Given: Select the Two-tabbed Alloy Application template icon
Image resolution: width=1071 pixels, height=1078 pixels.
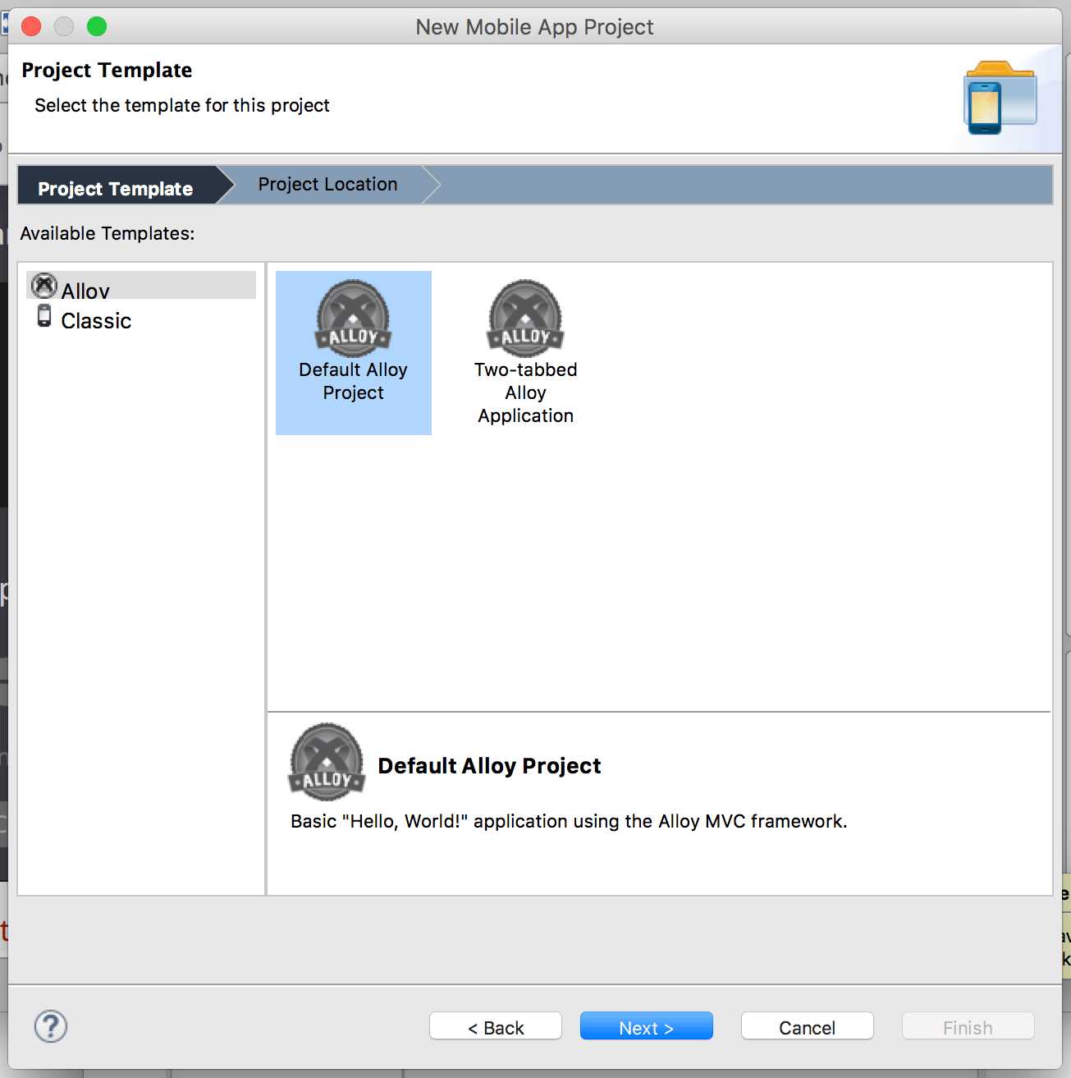Looking at the screenshot, I should 526,319.
